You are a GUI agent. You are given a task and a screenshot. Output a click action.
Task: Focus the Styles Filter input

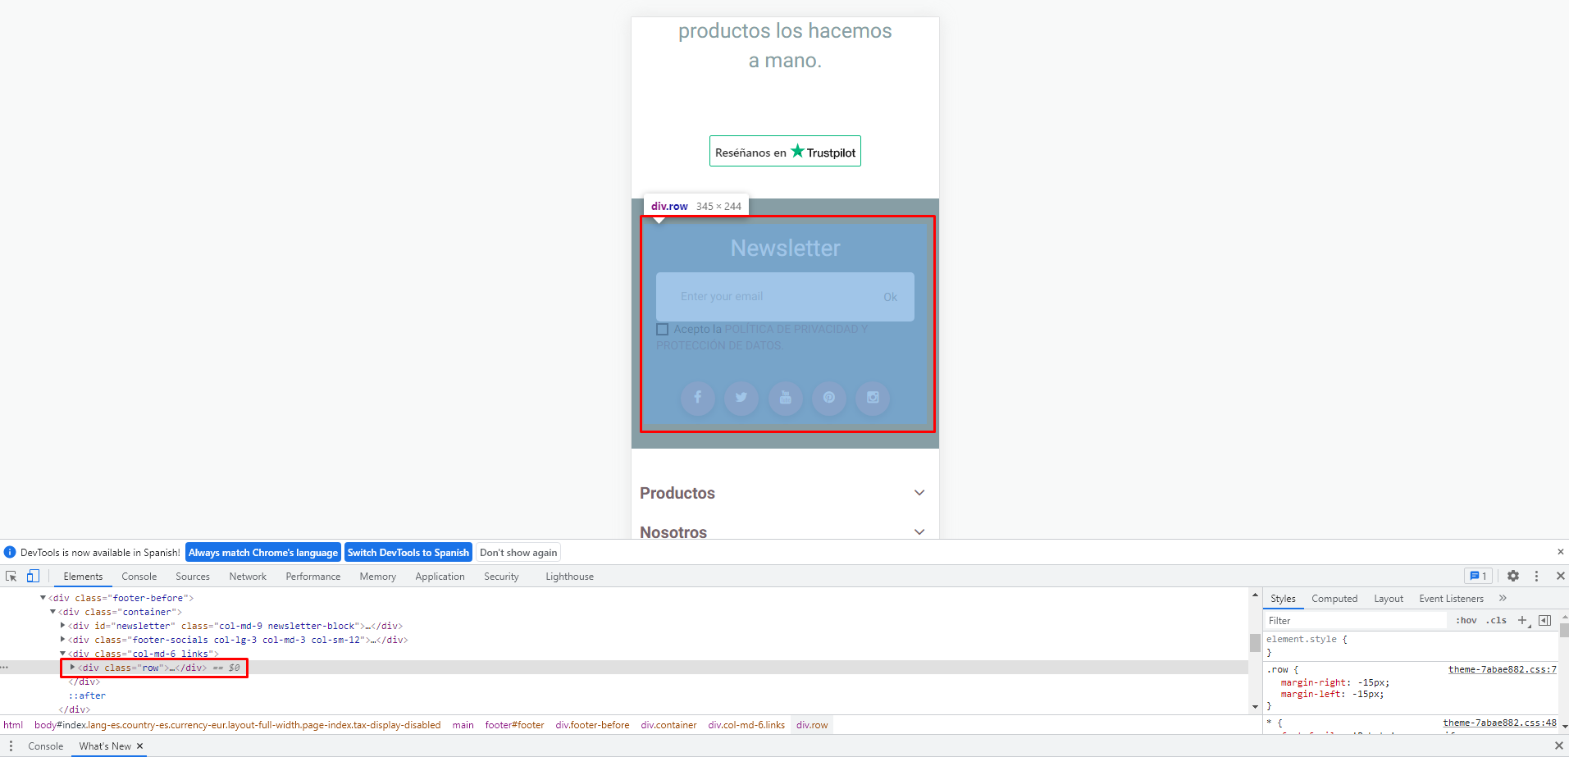(x=1357, y=621)
